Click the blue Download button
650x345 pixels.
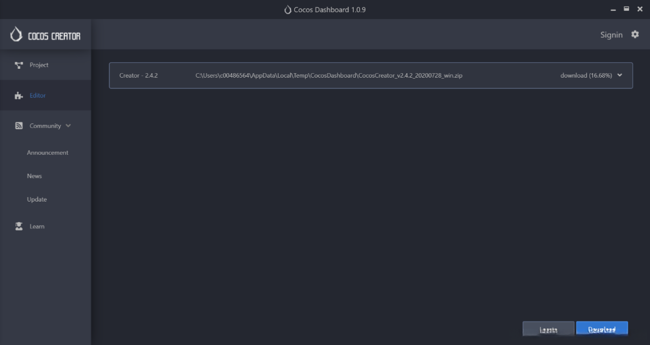(602, 329)
